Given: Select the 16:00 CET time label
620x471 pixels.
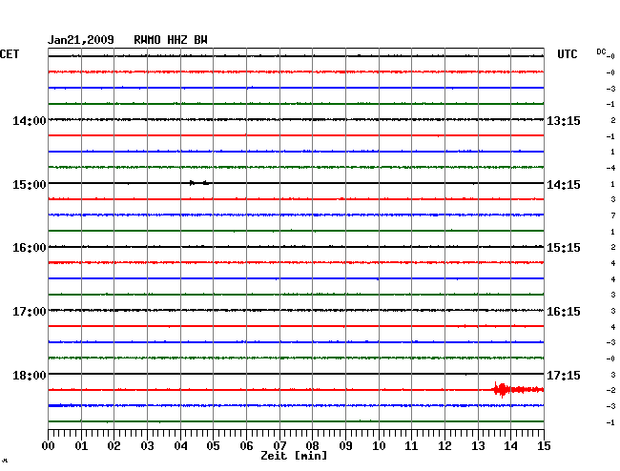Looking at the screenshot, I should click(x=30, y=248).
